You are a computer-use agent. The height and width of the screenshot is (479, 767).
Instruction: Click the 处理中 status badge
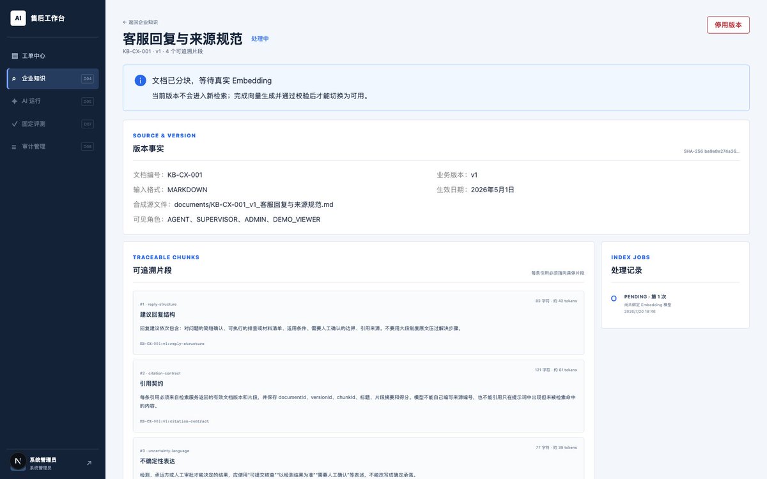pyautogui.click(x=260, y=39)
